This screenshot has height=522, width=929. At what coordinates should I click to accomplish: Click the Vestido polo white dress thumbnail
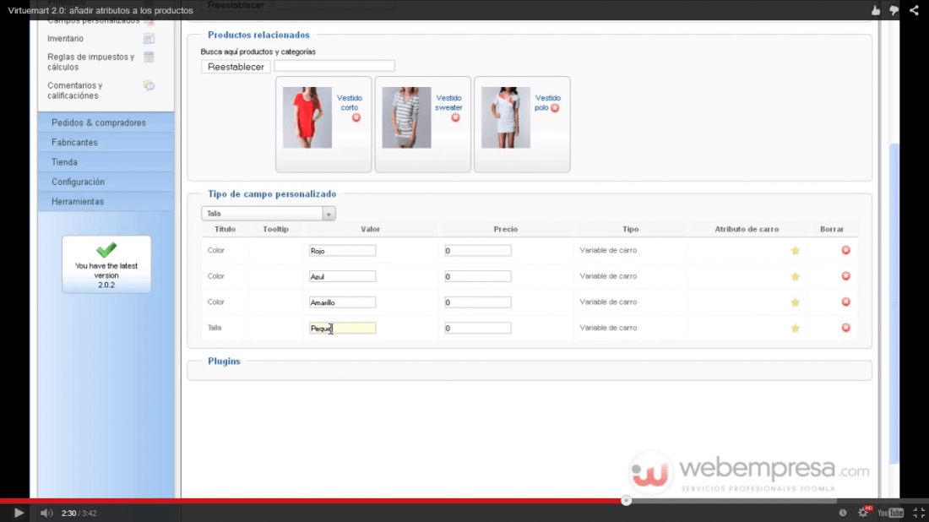pos(505,117)
